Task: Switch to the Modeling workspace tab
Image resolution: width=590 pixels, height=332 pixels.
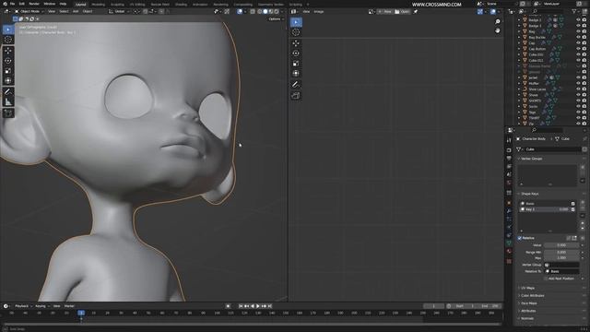Action: coord(99,5)
